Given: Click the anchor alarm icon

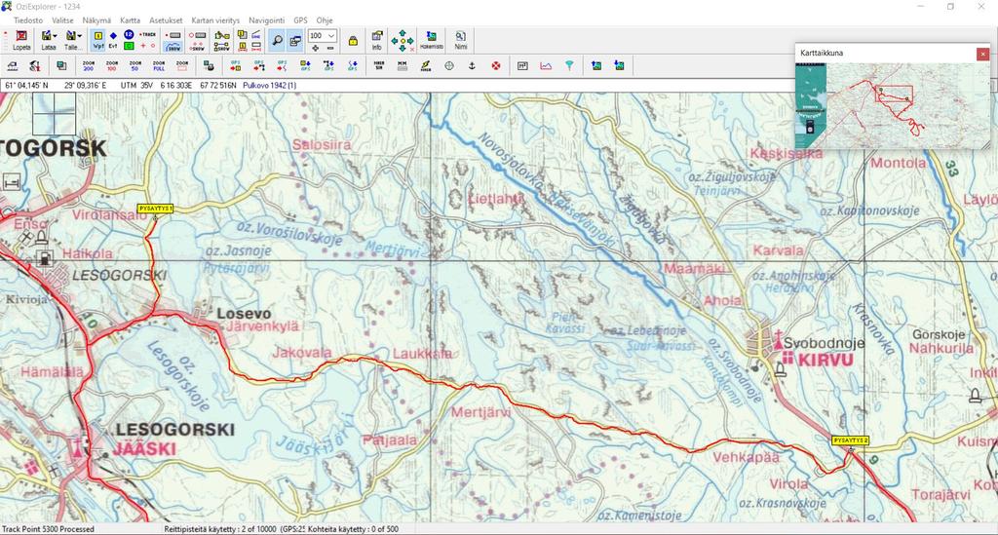Looking at the screenshot, I should tap(472, 66).
